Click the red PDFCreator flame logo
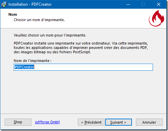 [156, 18]
